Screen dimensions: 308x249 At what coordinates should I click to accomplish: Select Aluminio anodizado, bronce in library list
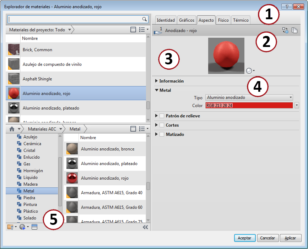[x=105, y=149]
